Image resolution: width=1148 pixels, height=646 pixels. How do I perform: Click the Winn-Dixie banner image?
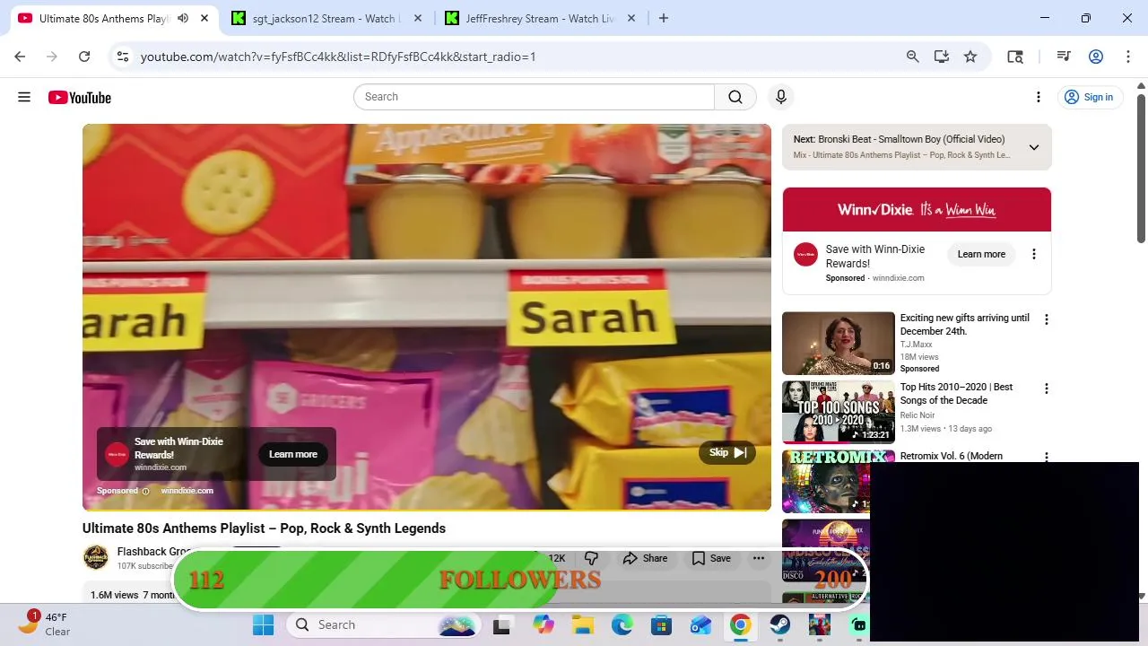(917, 210)
